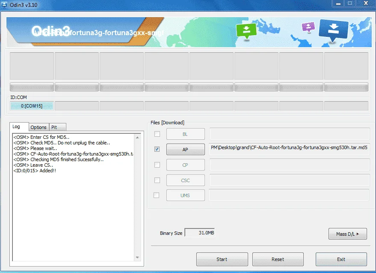Start flashing with the Start button
Image resolution: width=376 pixels, height=273 pixels.
(x=222, y=259)
